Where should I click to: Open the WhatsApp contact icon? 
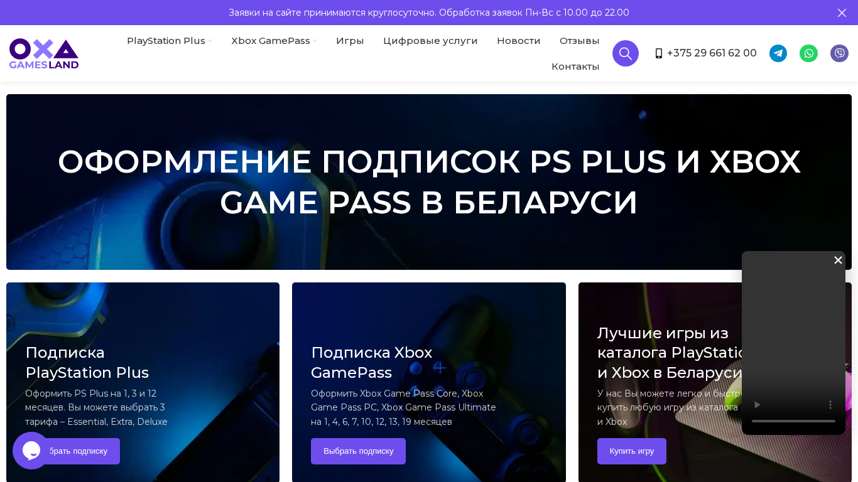pos(809,53)
